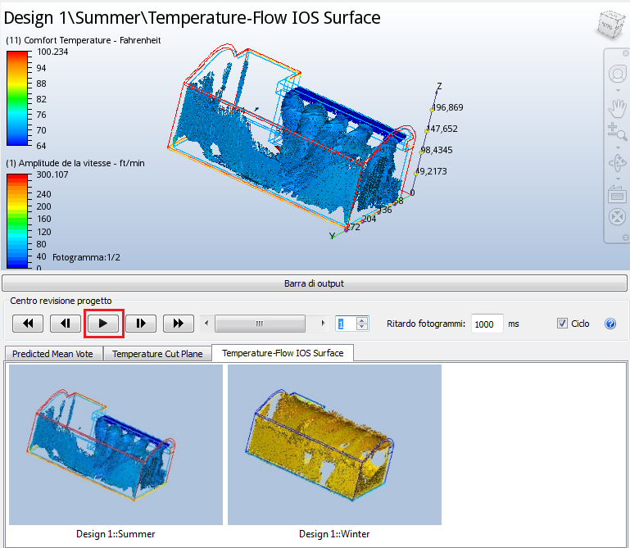Screen dimensions: 630x548
Task: Expand dropdown under orbit tool
Action: click(x=618, y=179)
